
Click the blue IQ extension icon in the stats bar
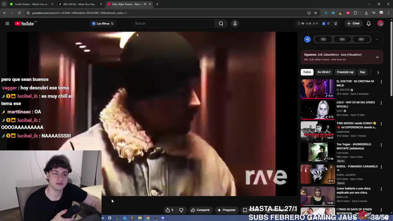click(x=324, y=24)
